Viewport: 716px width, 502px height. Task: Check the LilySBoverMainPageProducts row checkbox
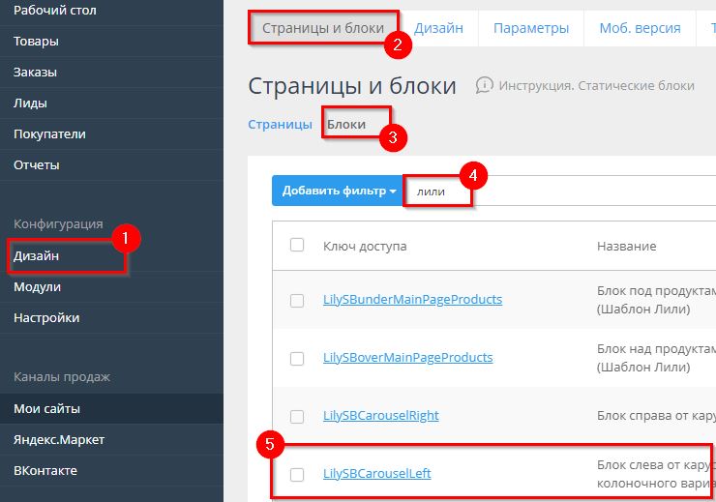(297, 358)
